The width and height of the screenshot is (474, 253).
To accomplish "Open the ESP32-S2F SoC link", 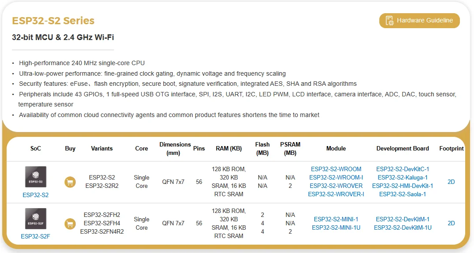I will coord(36,236).
